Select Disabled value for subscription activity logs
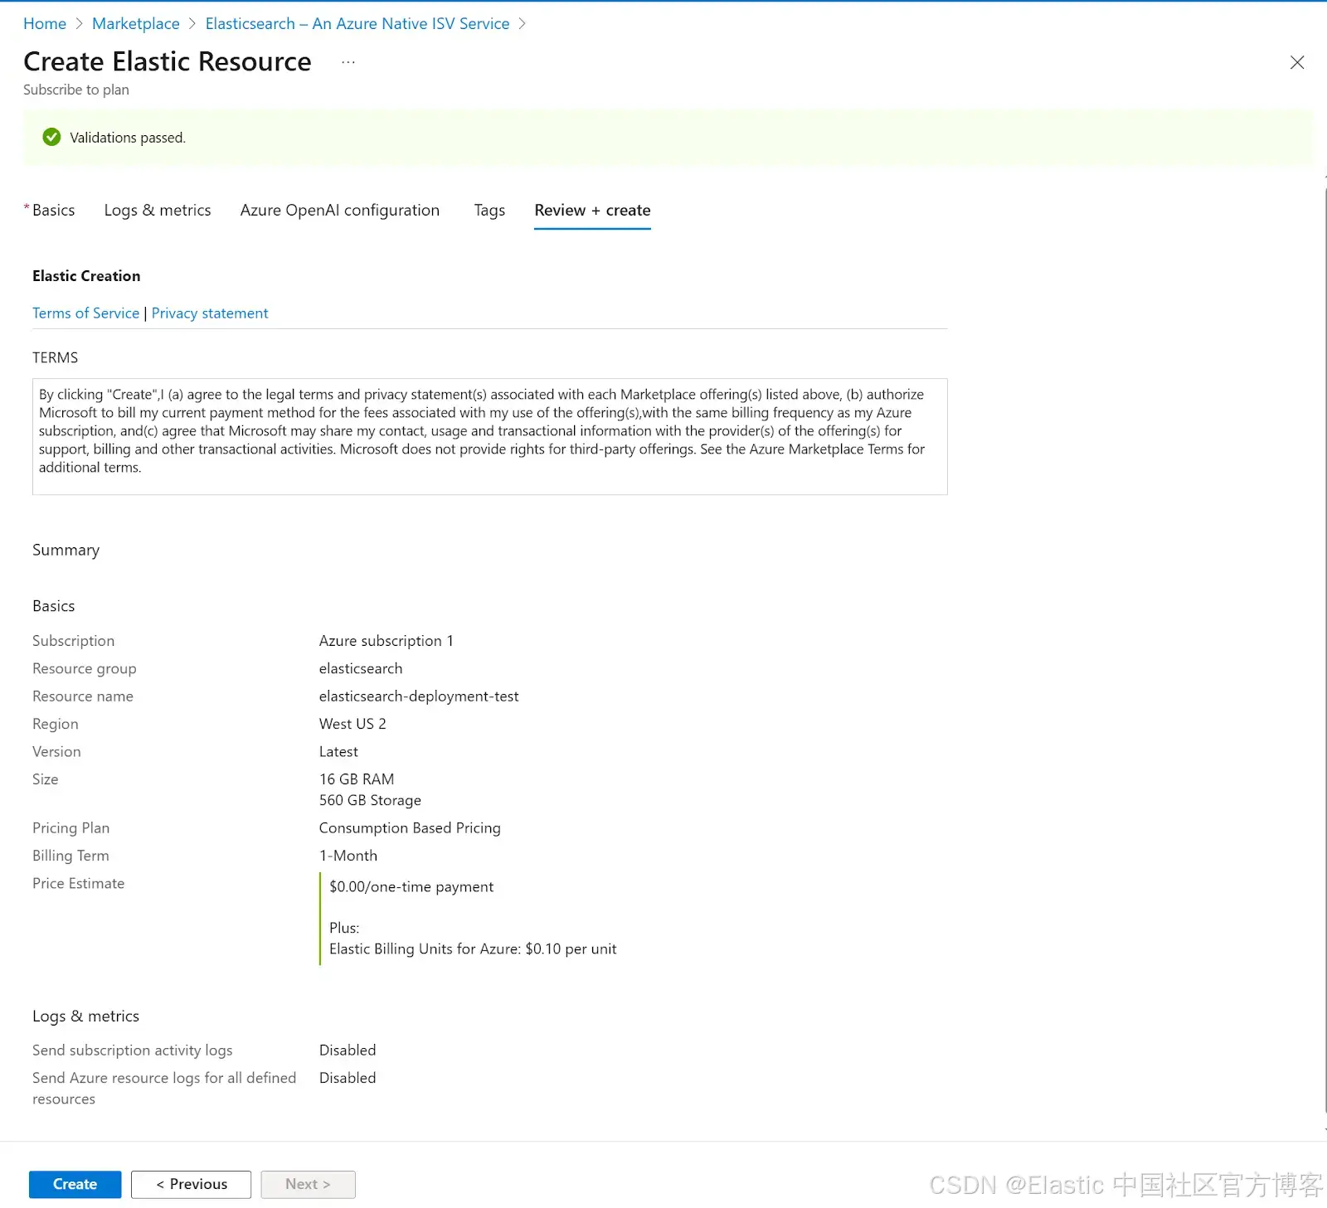Viewport: 1327px width, 1208px height. 348,1050
